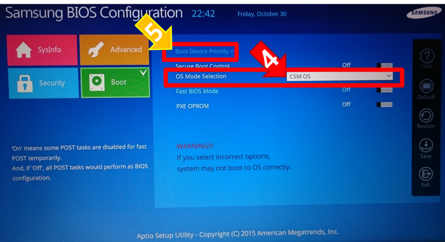
Task: Open the OS Mode Selection dropdown
Action: click(x=340, y=76)
